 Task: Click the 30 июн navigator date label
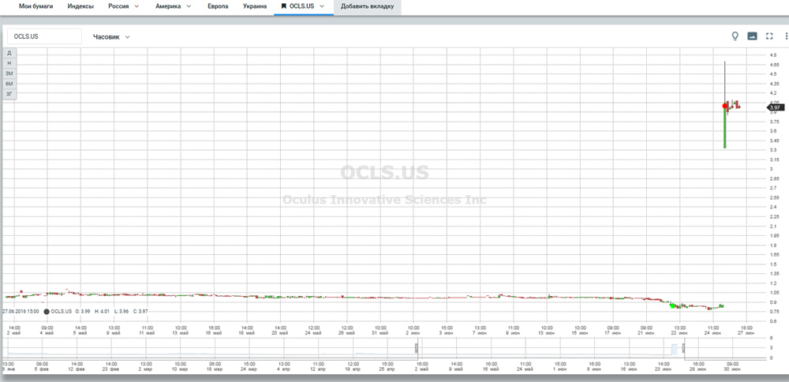pyautogui.click(x=731, y=369)
